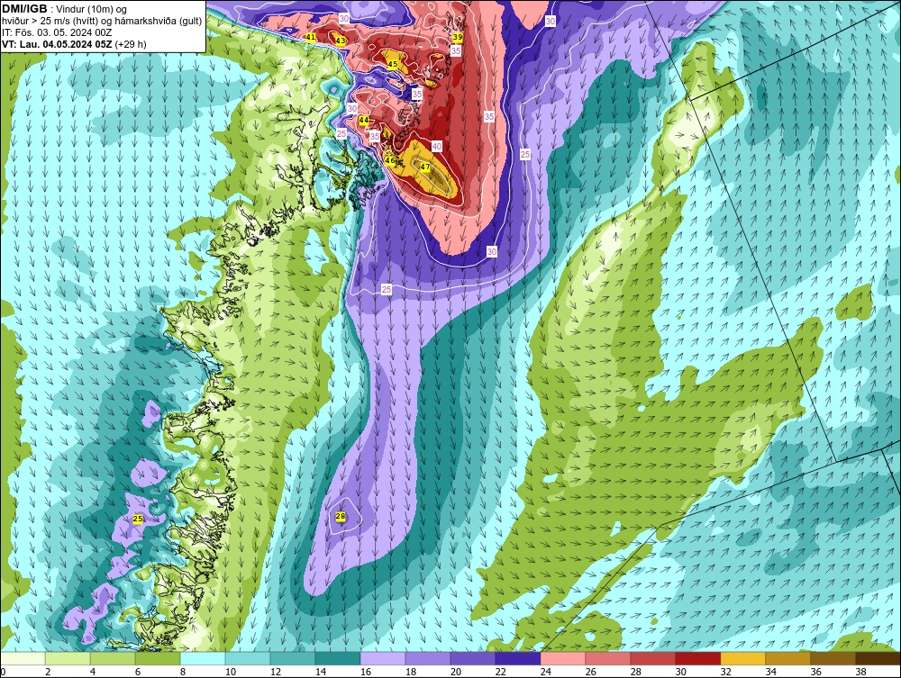The image size is (901, 678).
Task: Click the dark indigo 22–24 m/s legend swatch
Action: click(x=518, y=658)
